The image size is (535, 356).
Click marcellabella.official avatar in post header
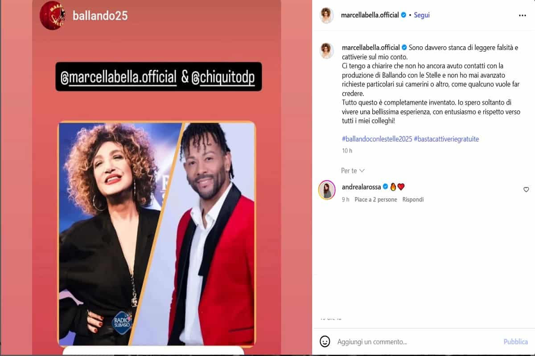point(327,15)
